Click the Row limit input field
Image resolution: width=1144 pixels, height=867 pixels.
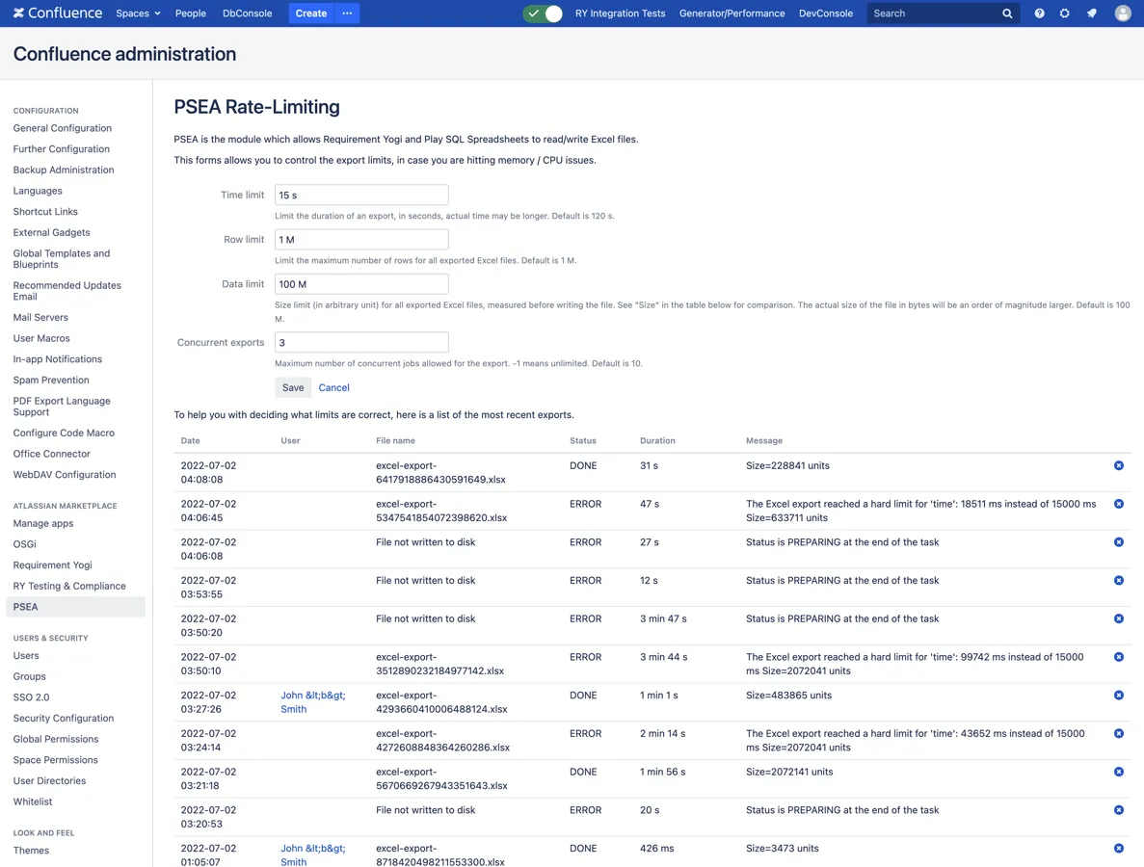click(361, 239)
